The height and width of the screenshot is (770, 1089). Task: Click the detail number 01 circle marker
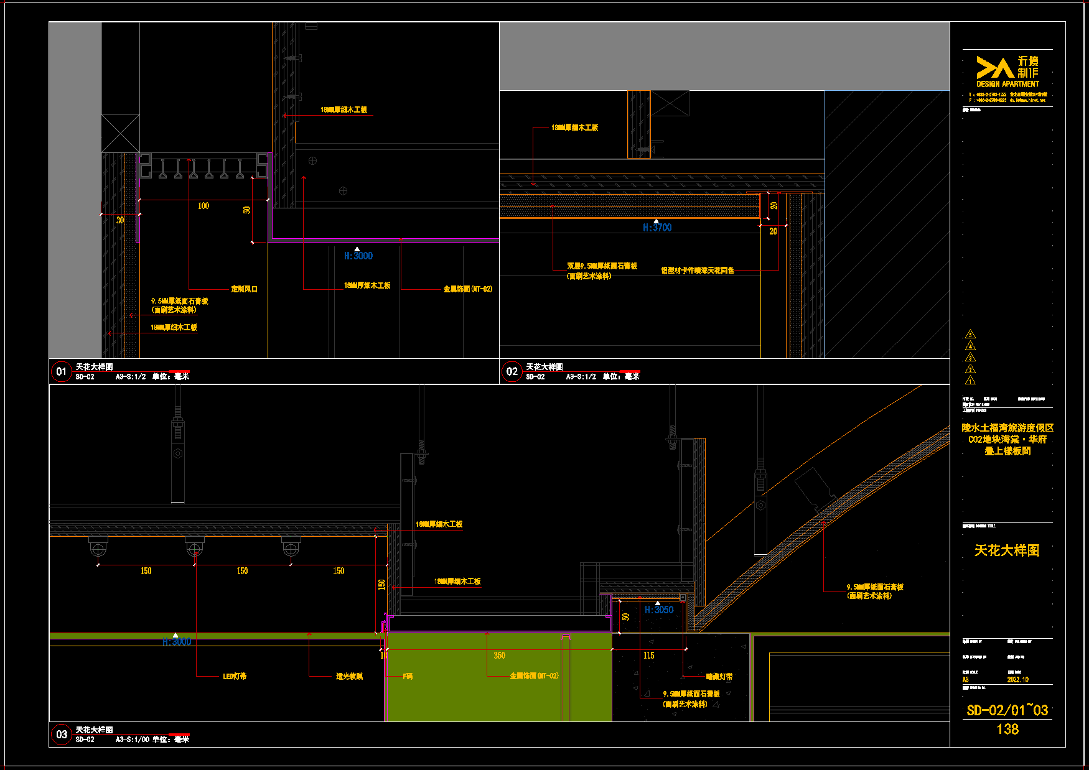[61, 371]
